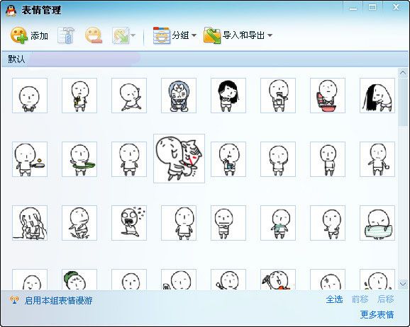Select the plain standing figure emoticon in first row
Image resolution: width=410 pixels, height=327 pixels.
point(30,96)
